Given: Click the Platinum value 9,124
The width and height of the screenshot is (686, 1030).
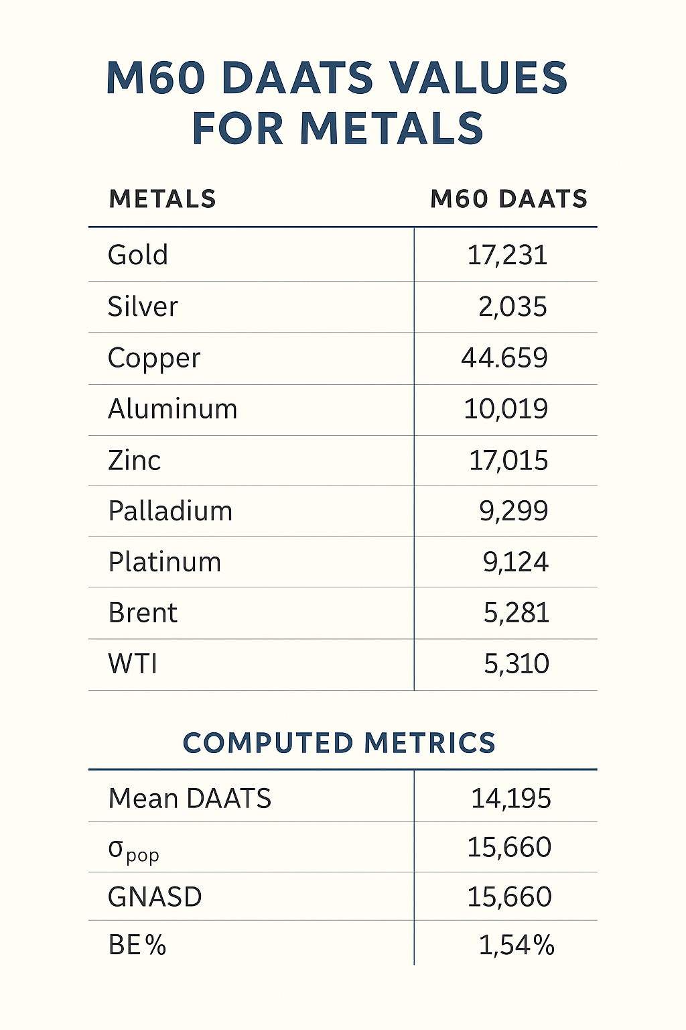Looking at the screenshot, I should click(x=515, y=562).
